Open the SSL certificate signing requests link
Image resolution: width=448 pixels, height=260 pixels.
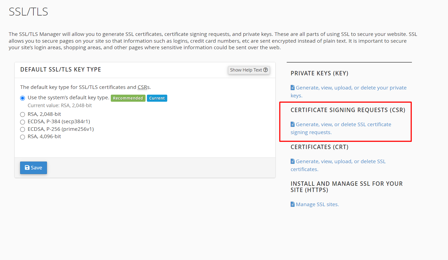[x=343, y=125]
